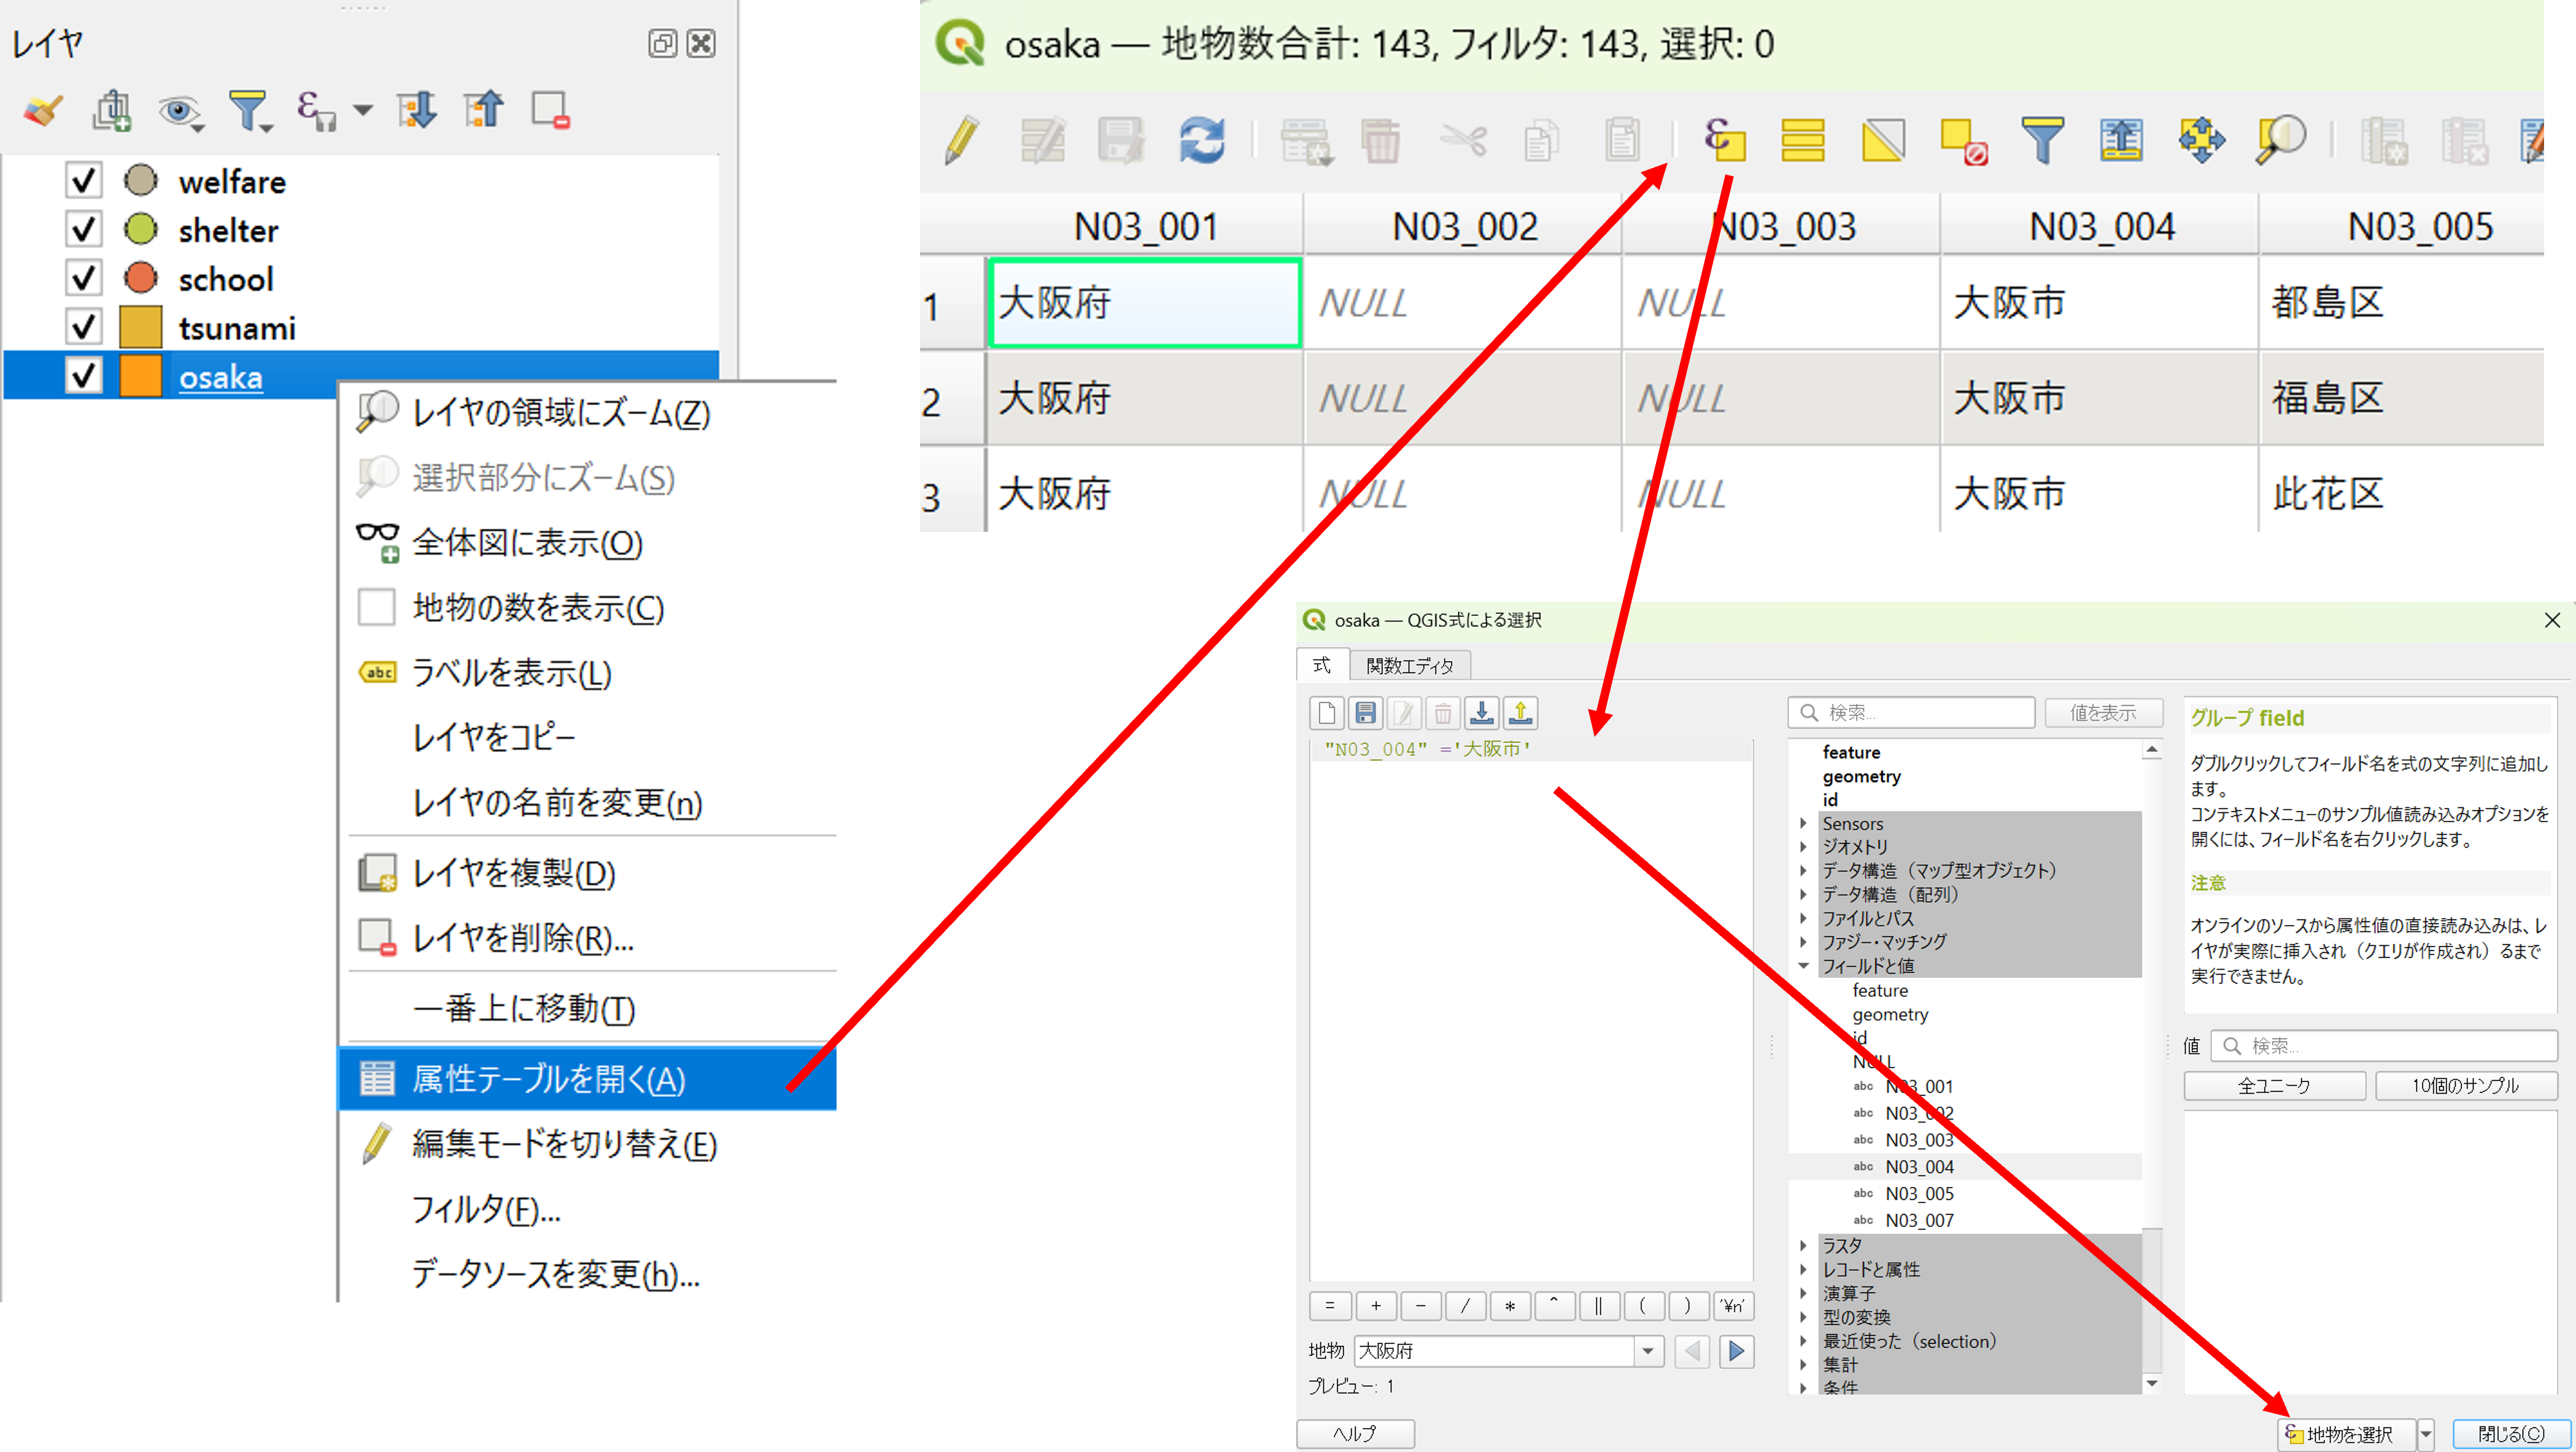Open the 地物 feature combo box
Viewport: 2576px width, 1452px height.
1648,1351
